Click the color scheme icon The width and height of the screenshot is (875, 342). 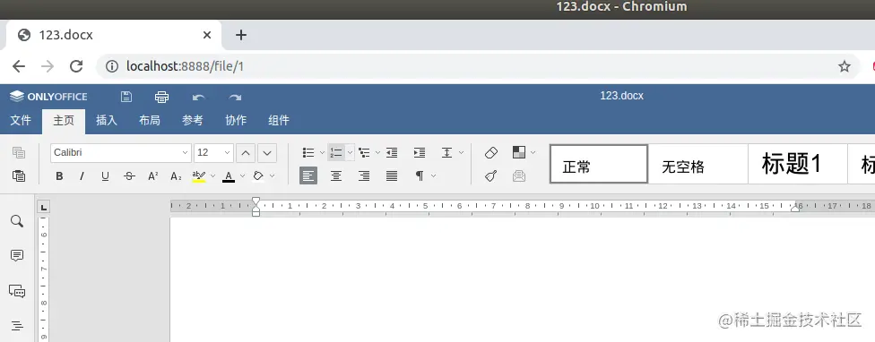(x=519, y=152)
